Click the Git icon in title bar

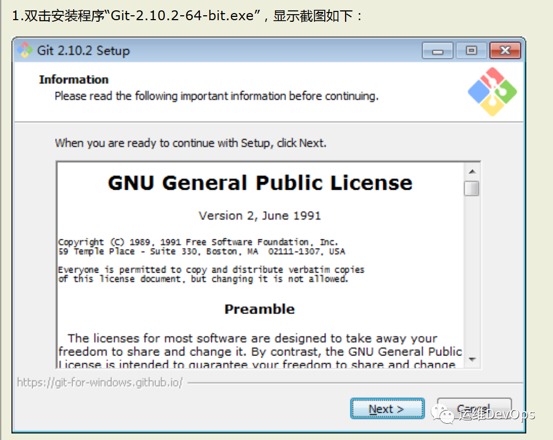[25, 50]
